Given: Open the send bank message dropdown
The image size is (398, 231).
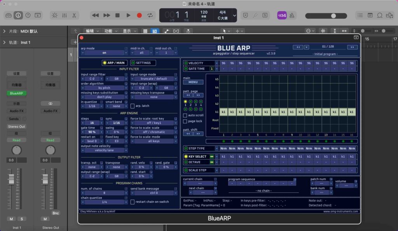Looking at the screenshot, I should click(154, 193).
